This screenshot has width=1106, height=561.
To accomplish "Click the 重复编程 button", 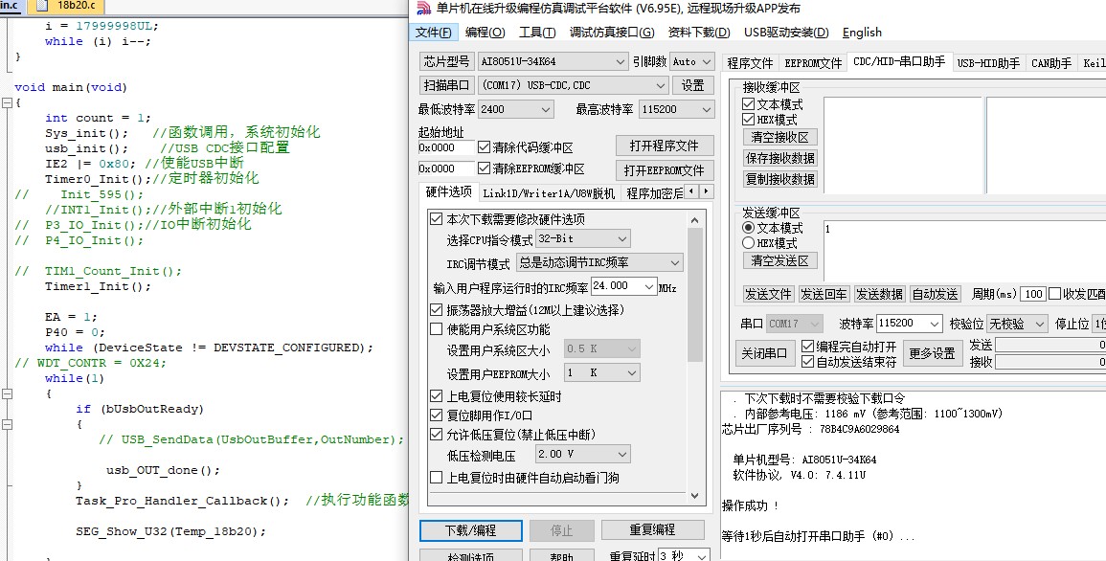I will [x=652, y=530].
